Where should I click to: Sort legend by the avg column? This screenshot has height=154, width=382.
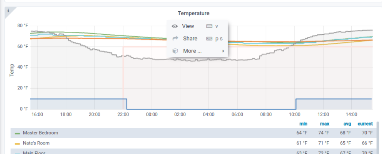pos(347,124)
